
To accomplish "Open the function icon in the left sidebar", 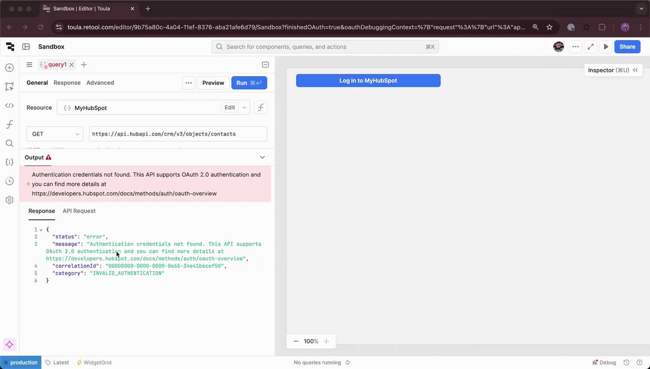I will (x=9, y=124).
